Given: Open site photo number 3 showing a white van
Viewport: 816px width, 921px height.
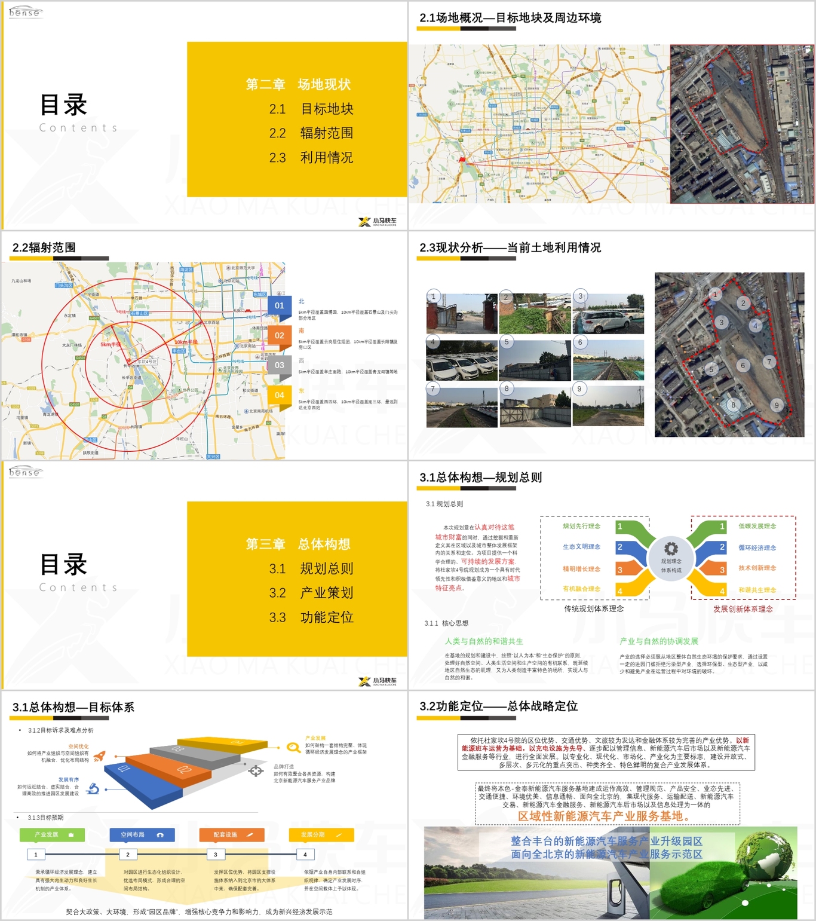Looking at the screenshot, I should (x=608, y=314).
